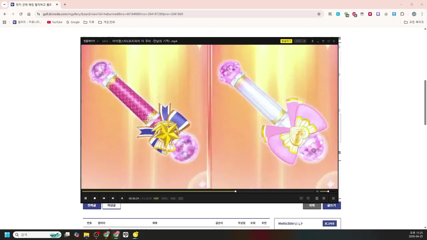The height and width of the screenshot is (240, 427).
Task: Open the capture/control panel icon
Action: coord(317,198)
